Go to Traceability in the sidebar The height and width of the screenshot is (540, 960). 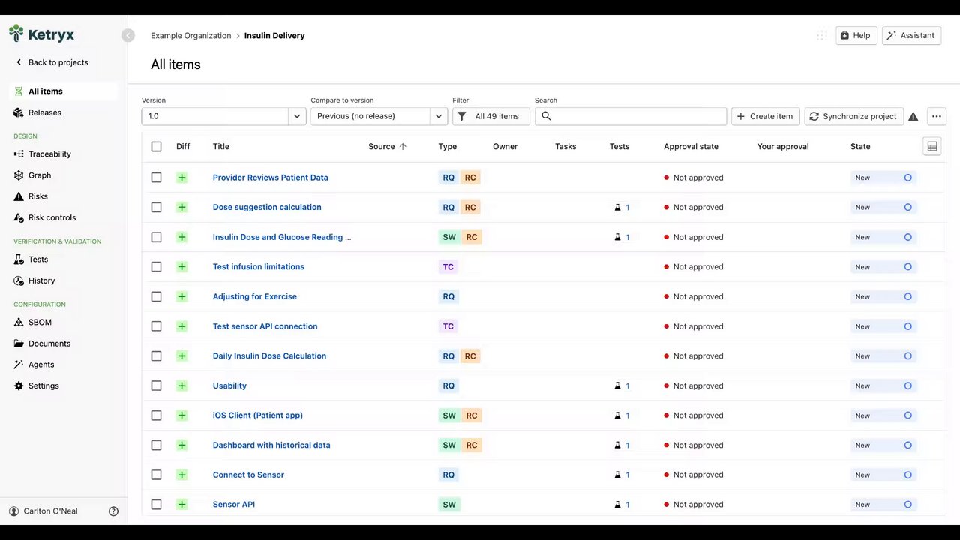tap(49, 154)
